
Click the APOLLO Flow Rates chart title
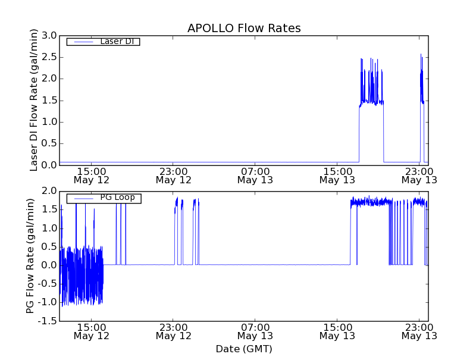(244, 28)
